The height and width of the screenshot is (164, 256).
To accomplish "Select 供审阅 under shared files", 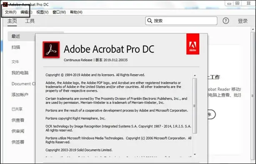I will coord(18,131).
